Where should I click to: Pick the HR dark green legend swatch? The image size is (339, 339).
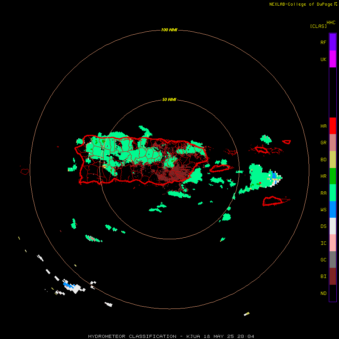tap(333, 176)
